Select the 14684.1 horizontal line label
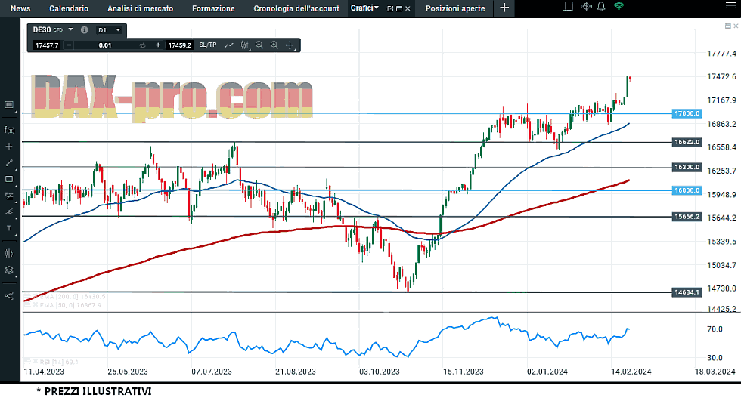 687,292
